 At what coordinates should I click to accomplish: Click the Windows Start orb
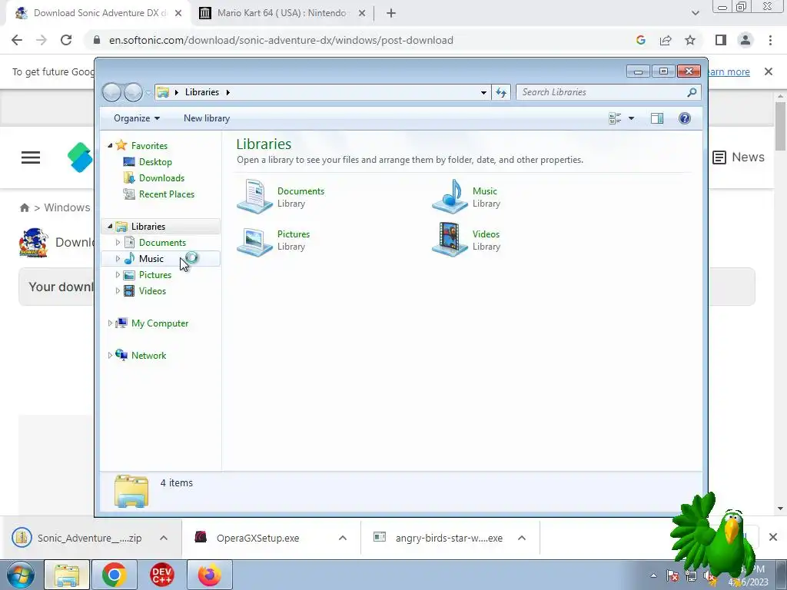point(20,575)
